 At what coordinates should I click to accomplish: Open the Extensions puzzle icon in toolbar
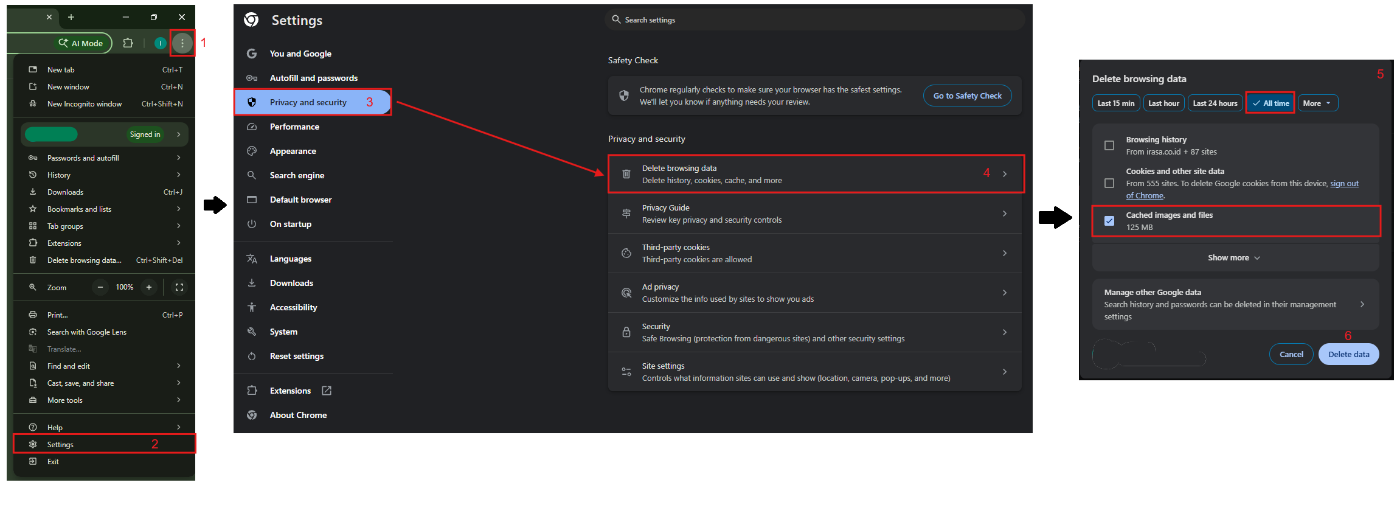coord(128,43)
